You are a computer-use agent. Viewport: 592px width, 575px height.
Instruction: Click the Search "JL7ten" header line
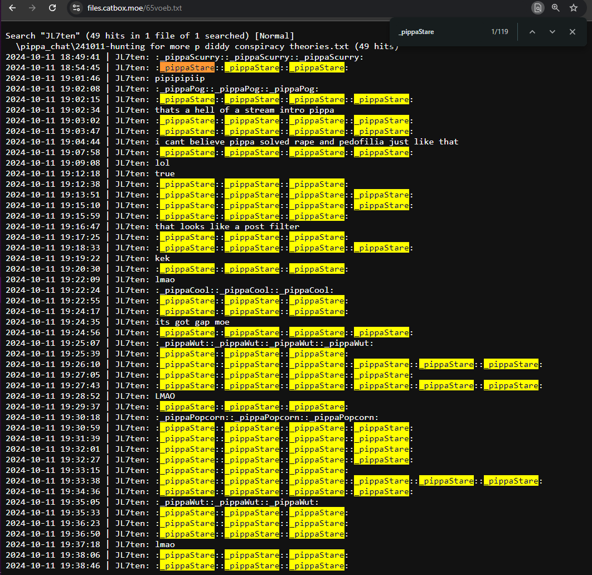pos(150,36)
